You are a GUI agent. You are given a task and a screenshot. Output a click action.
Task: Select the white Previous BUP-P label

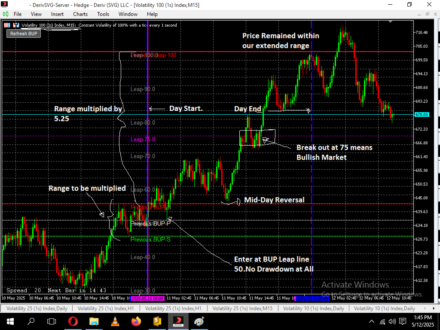(x=150, y=223)
